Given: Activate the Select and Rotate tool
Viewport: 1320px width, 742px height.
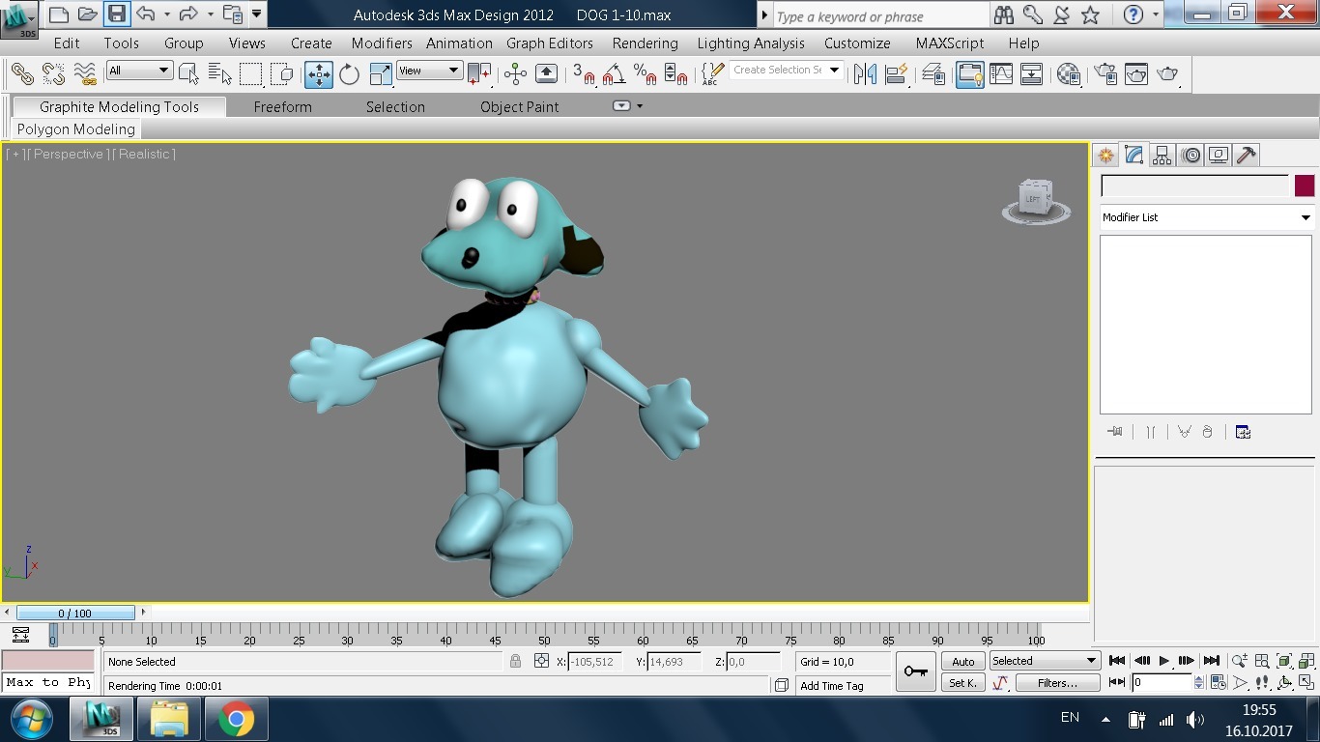Looking at the screenshot, I should pyautogui.click(x=349, y=74).
